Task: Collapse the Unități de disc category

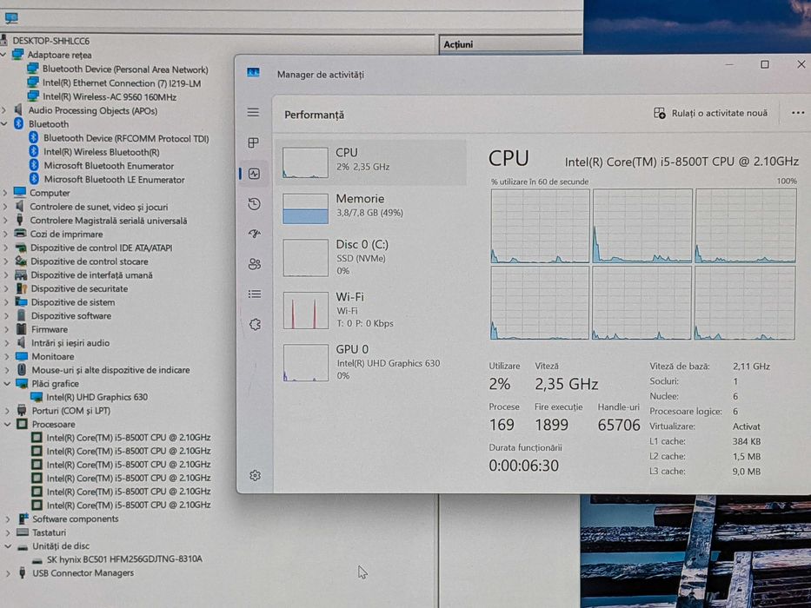Action: [8, 546]
